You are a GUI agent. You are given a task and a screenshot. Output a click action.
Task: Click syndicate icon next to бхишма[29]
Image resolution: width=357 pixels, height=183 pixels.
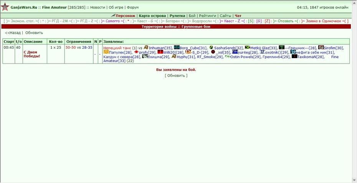(145, 57)
